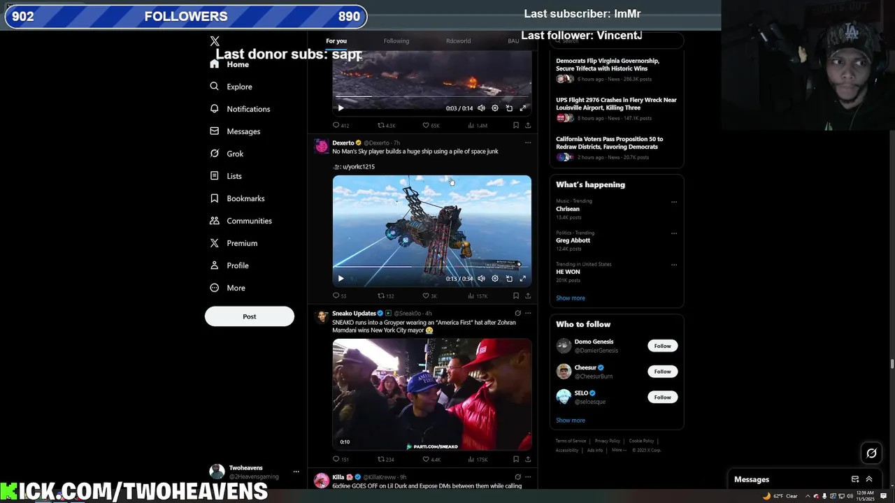Viewport: 895px width, 503px height.
Task: Reply to the Dexerto post showing 53
Action: tap(340, 296)
